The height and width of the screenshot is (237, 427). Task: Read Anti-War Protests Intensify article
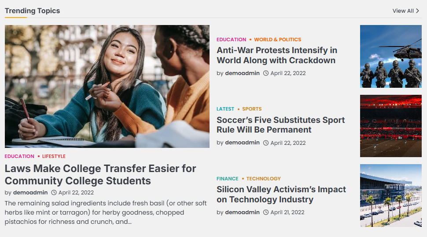point(277,55)
